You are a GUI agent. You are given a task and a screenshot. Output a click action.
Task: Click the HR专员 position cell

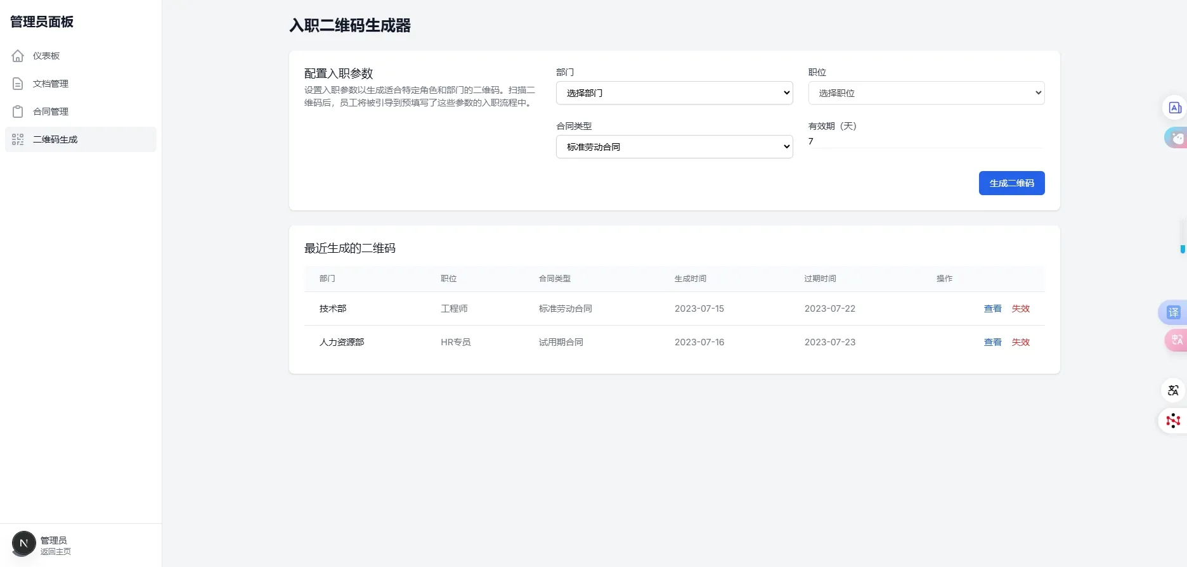456,342
